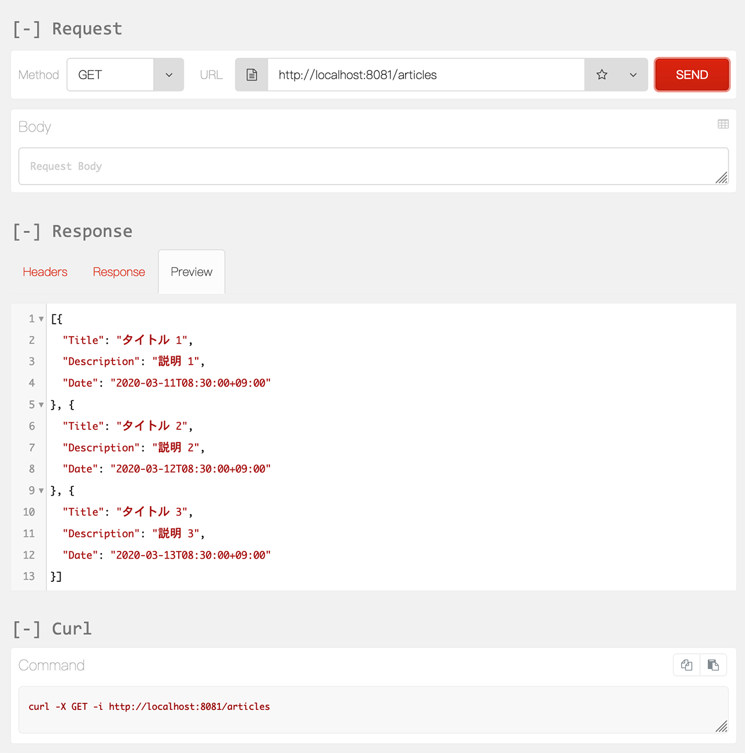Switch to the Headers tab
Screen dimensions: 745x753
(x=45, y=272)
